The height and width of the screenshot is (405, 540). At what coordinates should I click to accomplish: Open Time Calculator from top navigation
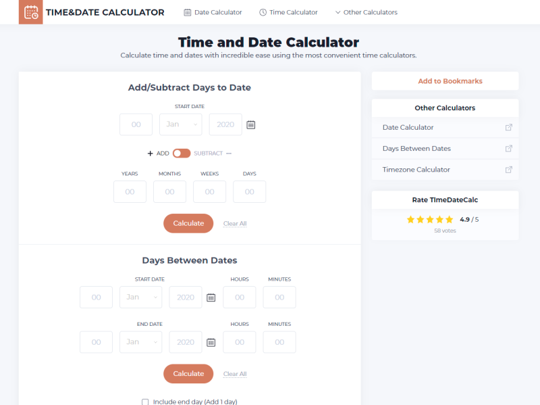coord(288,12)
